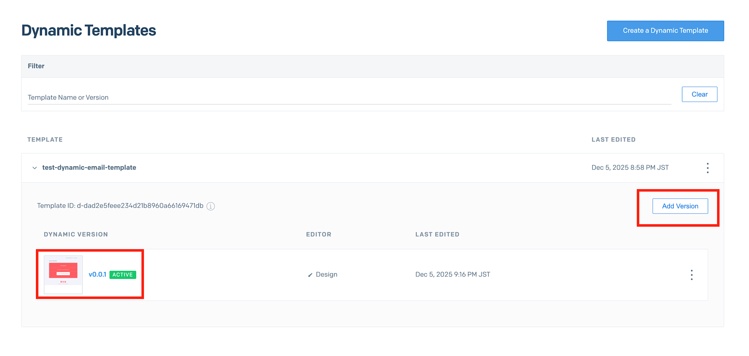
Task: Click the TEMPLATE column header
Action: pos(45,139)
